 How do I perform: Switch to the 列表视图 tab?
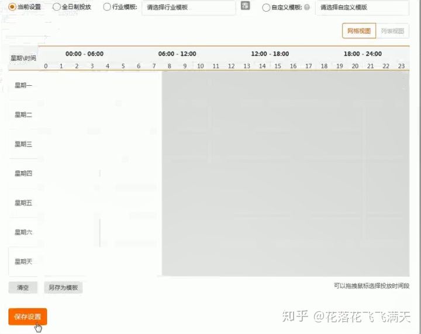(x=392, y=32)
